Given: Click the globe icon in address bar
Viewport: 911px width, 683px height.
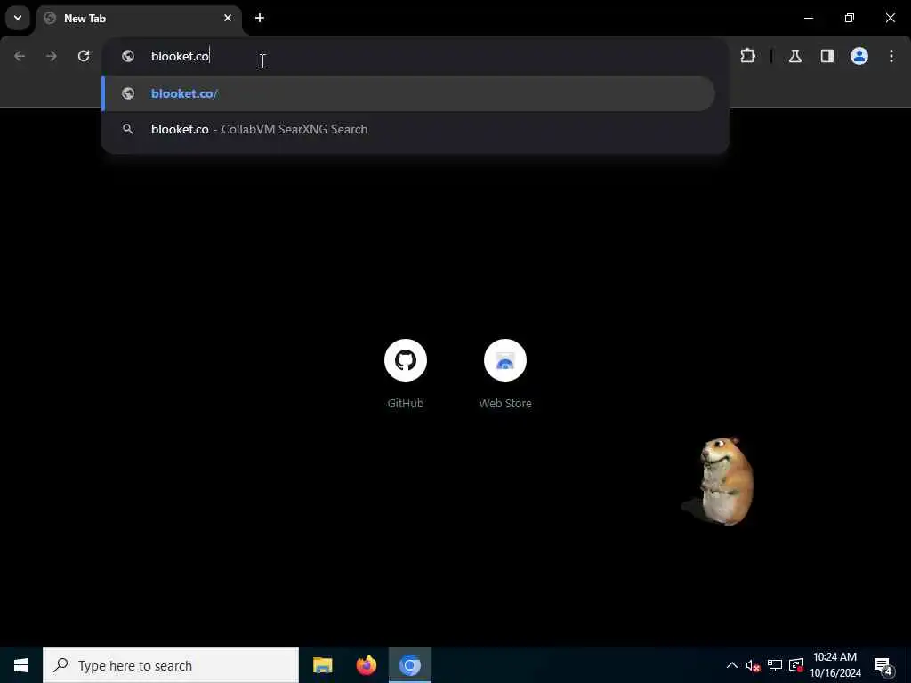Looking at the screenshot, I should 128,56.
